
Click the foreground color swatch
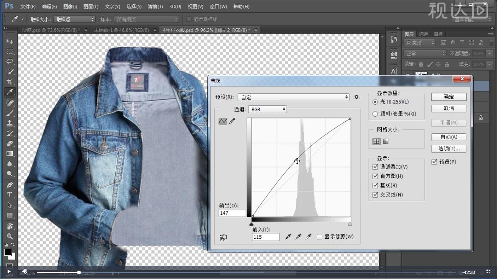point(8,251)
